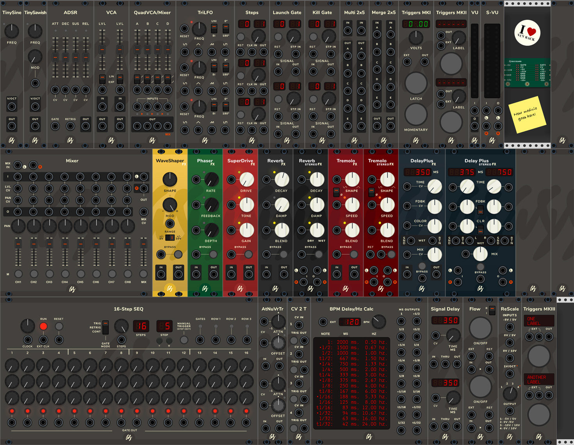Viewport: 574px width, 445px height.
Task: Click the mono Tremolo SPEED knob
Action: (352, 205)
